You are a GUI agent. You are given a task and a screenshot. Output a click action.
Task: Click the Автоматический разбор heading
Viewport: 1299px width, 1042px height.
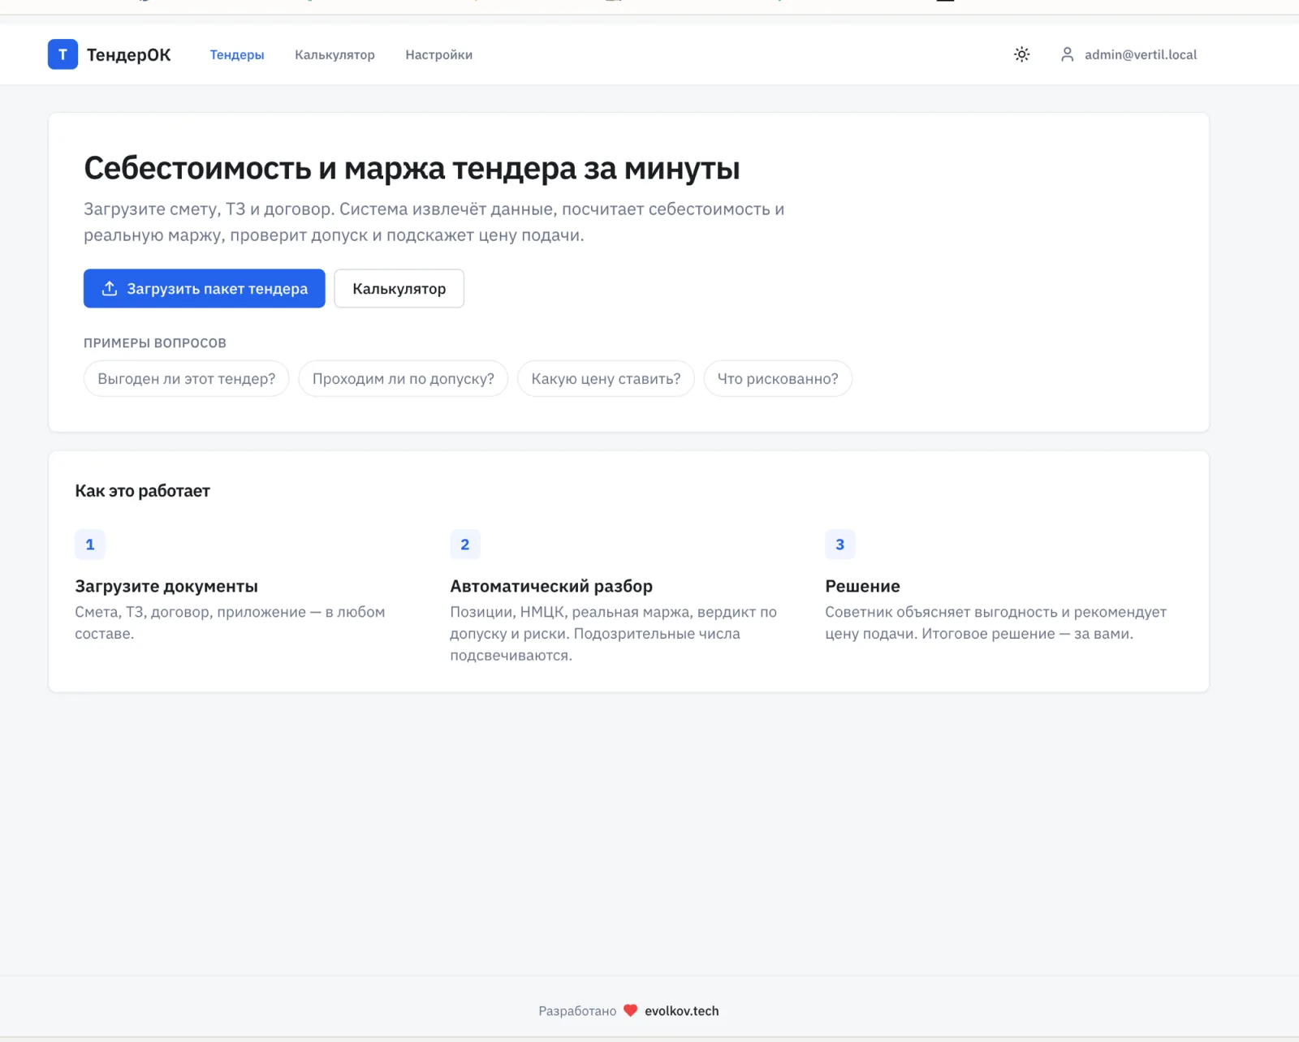click(551, 586)
